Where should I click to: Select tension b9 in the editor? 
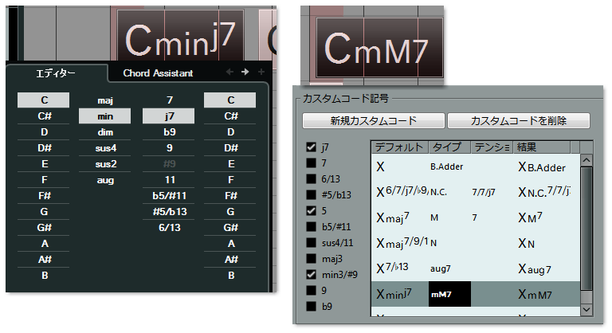coord(169,132)
